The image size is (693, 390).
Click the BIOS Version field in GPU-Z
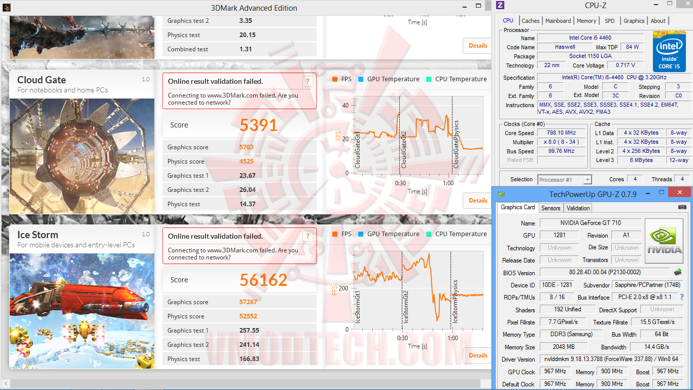605,273
